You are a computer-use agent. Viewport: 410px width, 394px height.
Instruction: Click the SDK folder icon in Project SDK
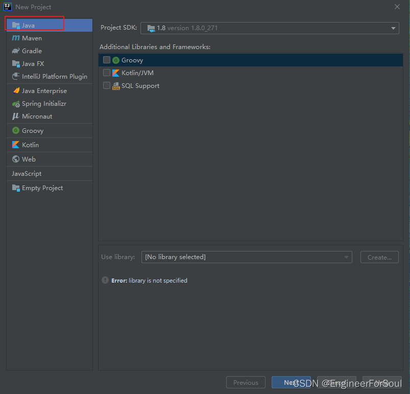click(x=151, y=28)
